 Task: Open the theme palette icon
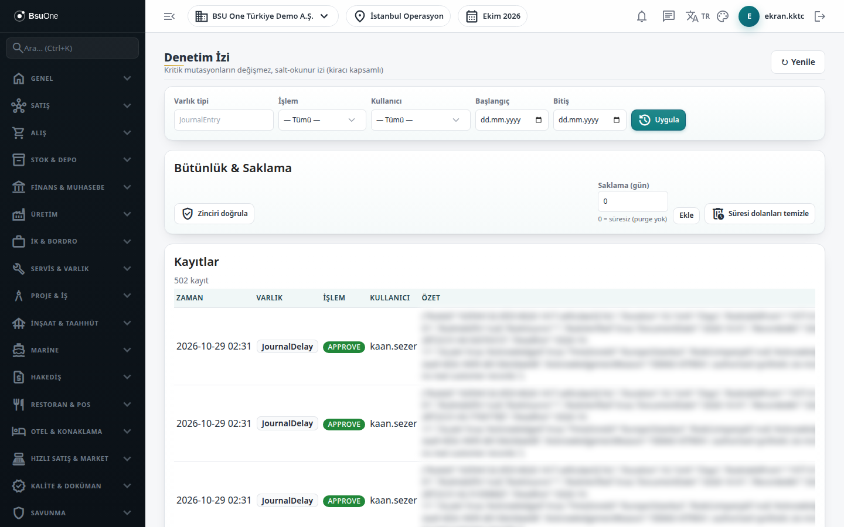click(723, 16)
